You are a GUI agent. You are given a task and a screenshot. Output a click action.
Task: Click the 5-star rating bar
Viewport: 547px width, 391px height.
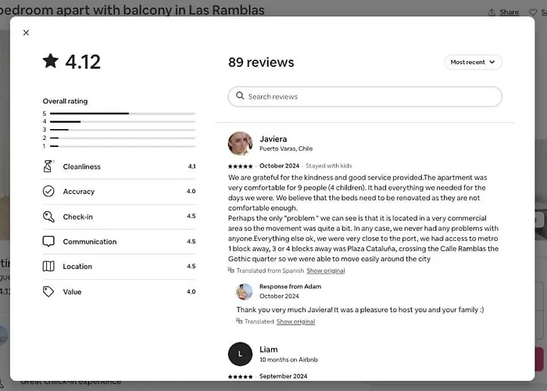[x=123, y=113]
